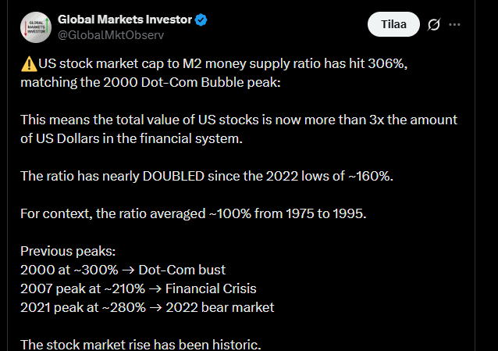The image size is (498, 351).
Task: Open the Global Markets Investor display name
Action: 125,20
